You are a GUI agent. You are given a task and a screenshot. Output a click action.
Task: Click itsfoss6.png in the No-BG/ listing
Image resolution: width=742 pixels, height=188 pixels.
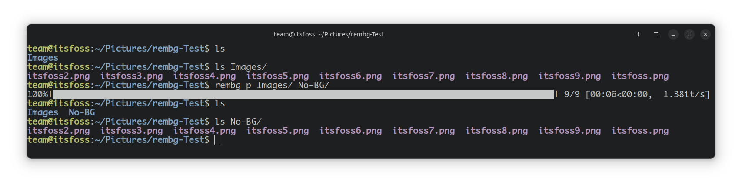(x=350, y=131)
